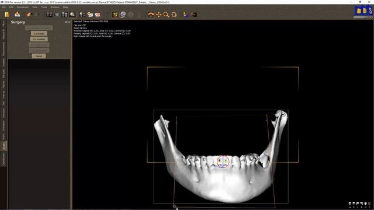Viewport: 374px width, 210px height.
Task: Select the head view icon labeled L
Action: tap(358, 205)
